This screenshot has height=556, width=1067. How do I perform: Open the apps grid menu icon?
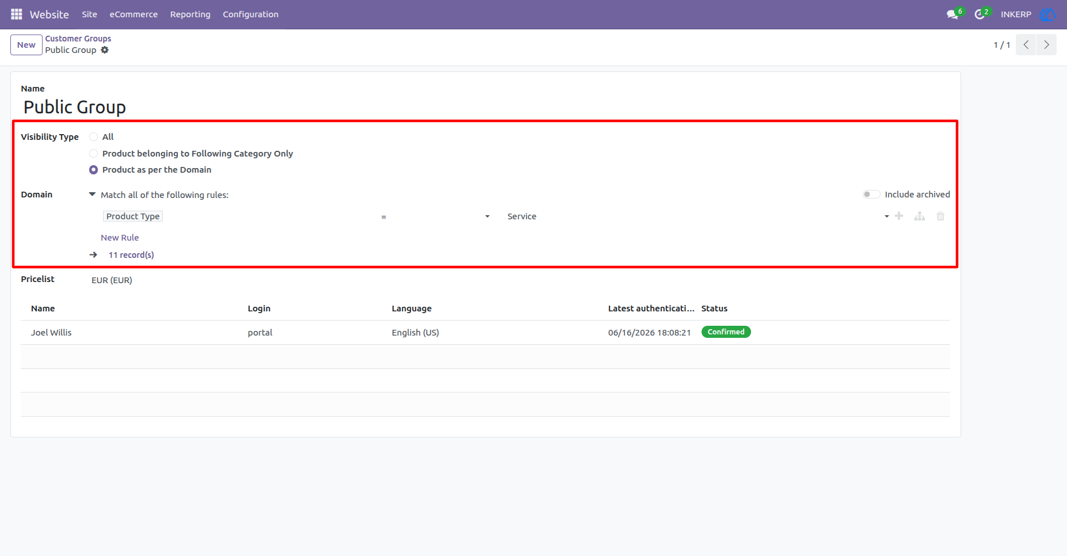click(16, 14)
